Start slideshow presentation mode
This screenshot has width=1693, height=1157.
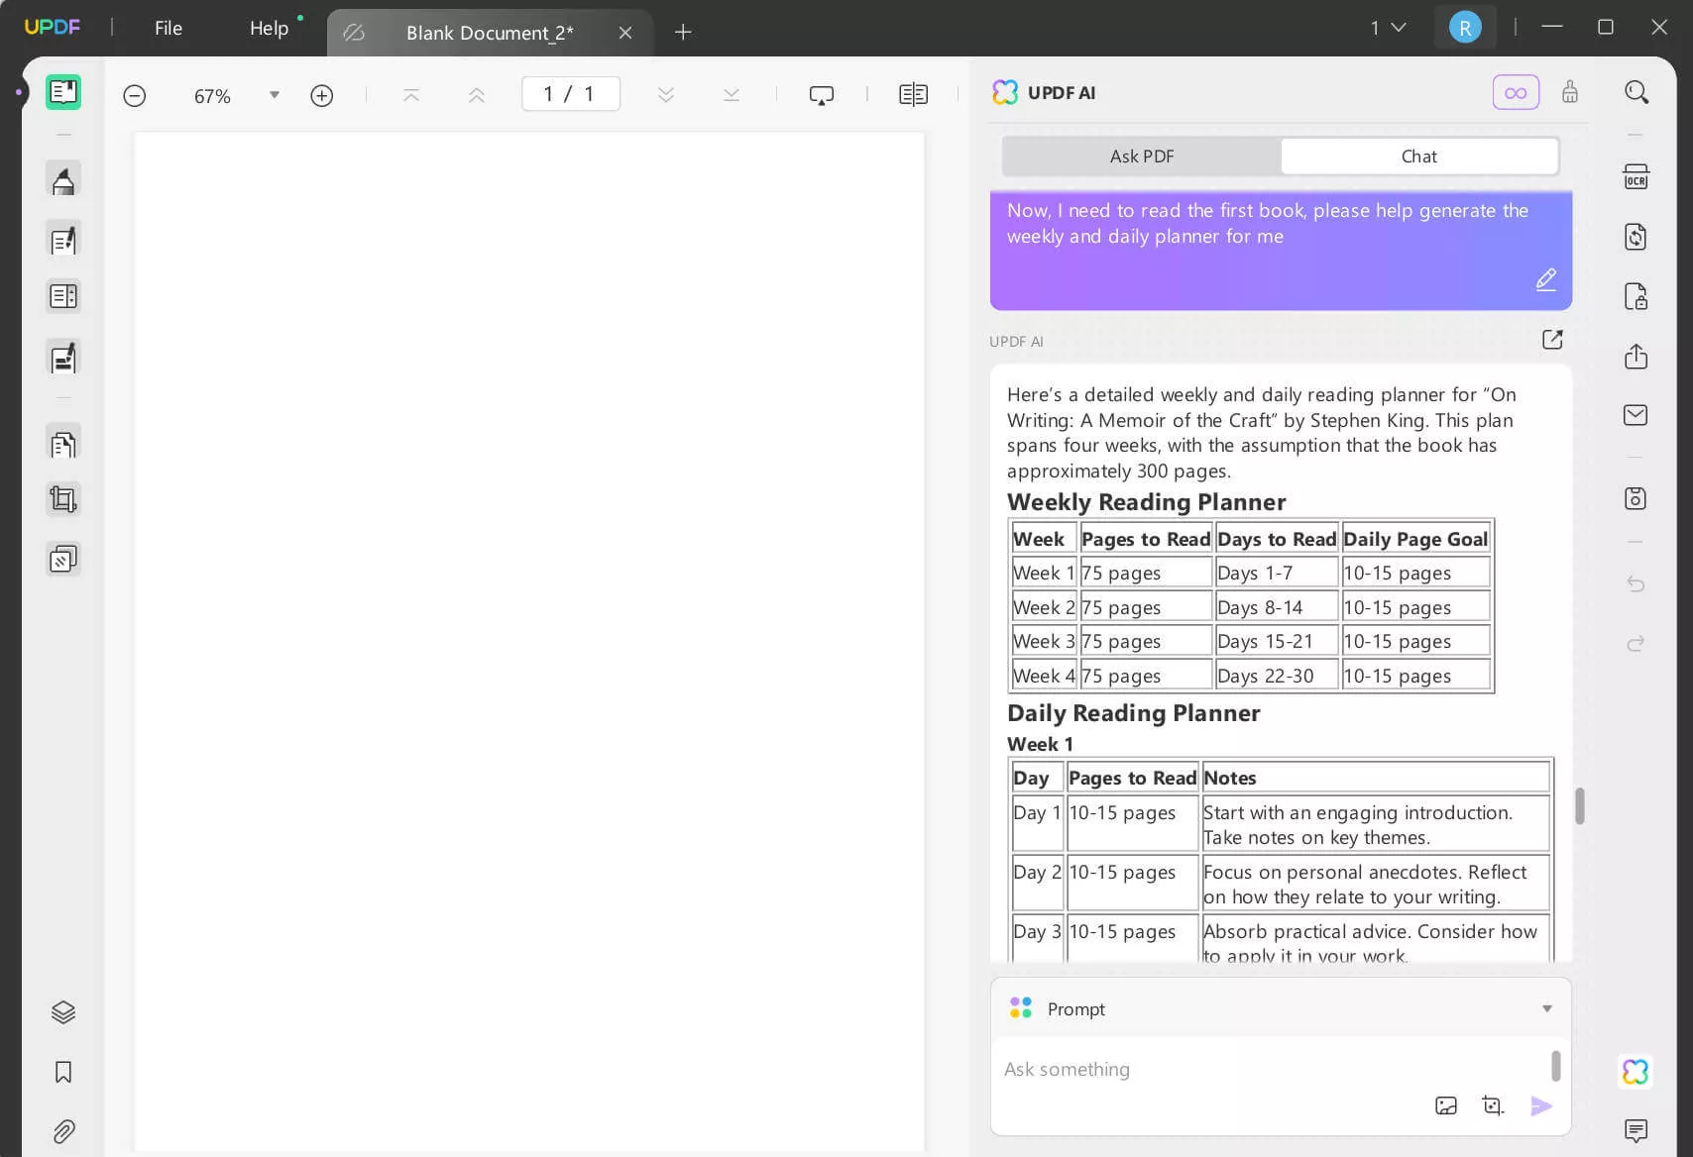point(822,95)
